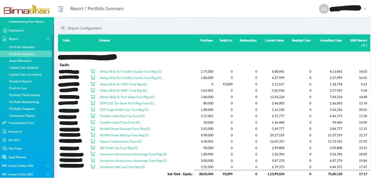
Task: Expand Invest Online BSE chevron
Action: pyautogui.click(x=48, y=174)
